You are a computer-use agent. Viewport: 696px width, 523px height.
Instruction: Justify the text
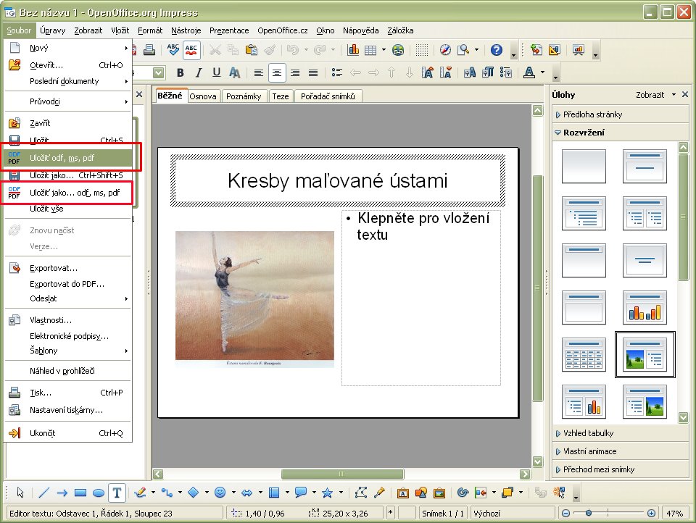[313, 72]
